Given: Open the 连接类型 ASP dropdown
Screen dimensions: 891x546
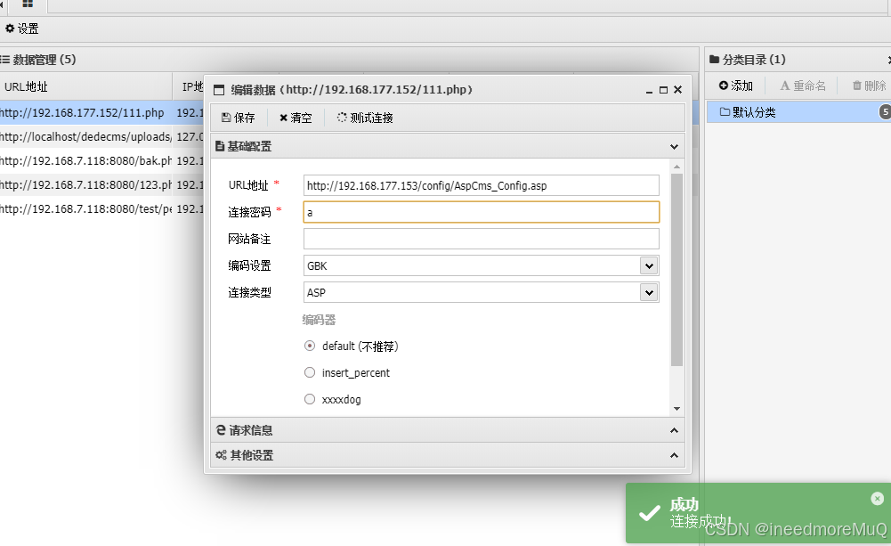Looking at the screenshot, I should (x=650, y=291).
